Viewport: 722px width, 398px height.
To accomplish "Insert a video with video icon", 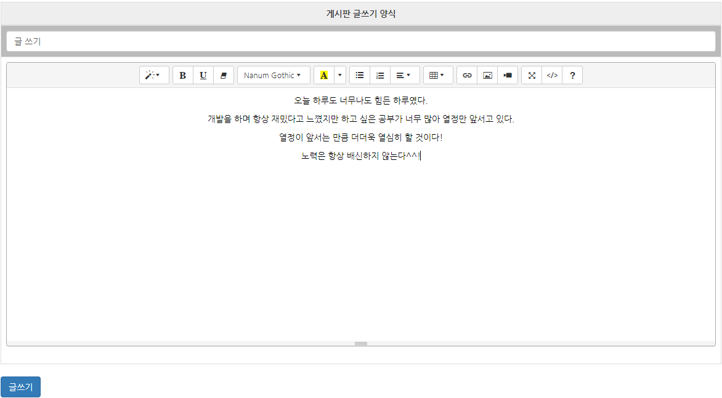I will (x=508, y=76).
